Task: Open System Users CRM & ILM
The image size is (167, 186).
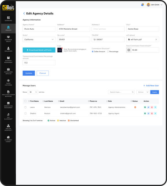Action: tap(8, 71)
